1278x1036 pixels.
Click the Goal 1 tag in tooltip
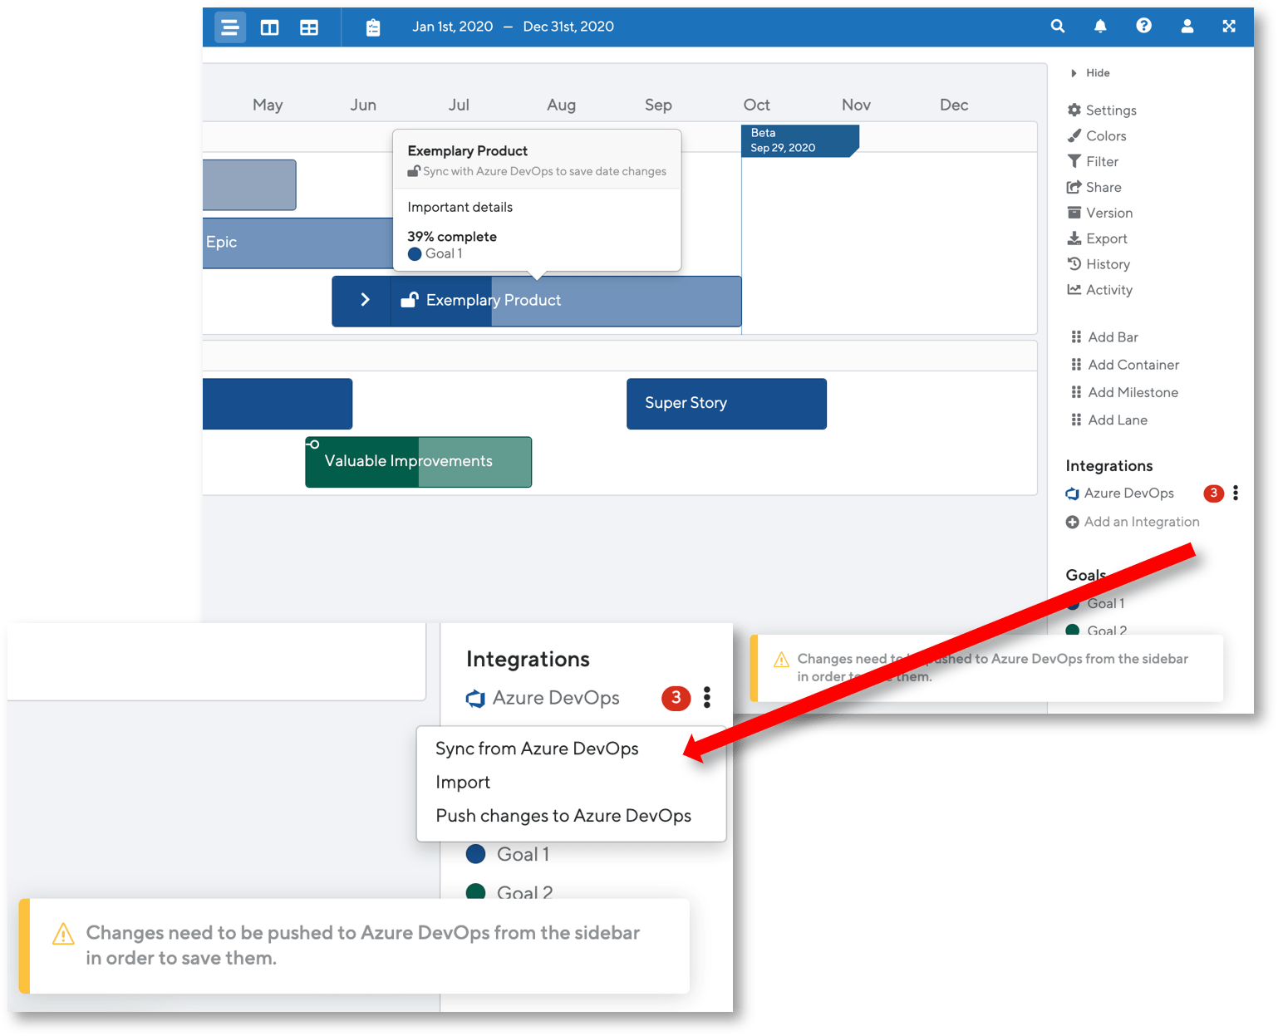coord(435,254)
